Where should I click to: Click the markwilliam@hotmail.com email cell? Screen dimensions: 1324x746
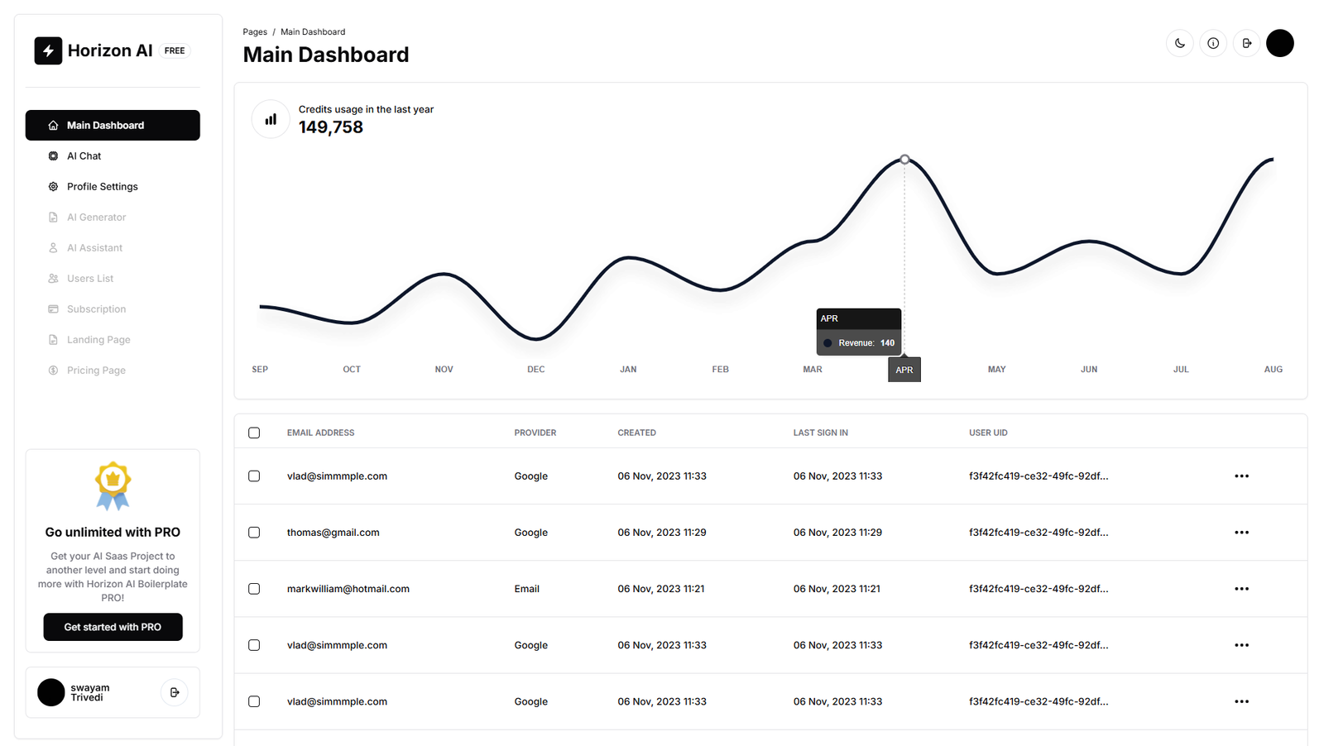pos(348,589)
